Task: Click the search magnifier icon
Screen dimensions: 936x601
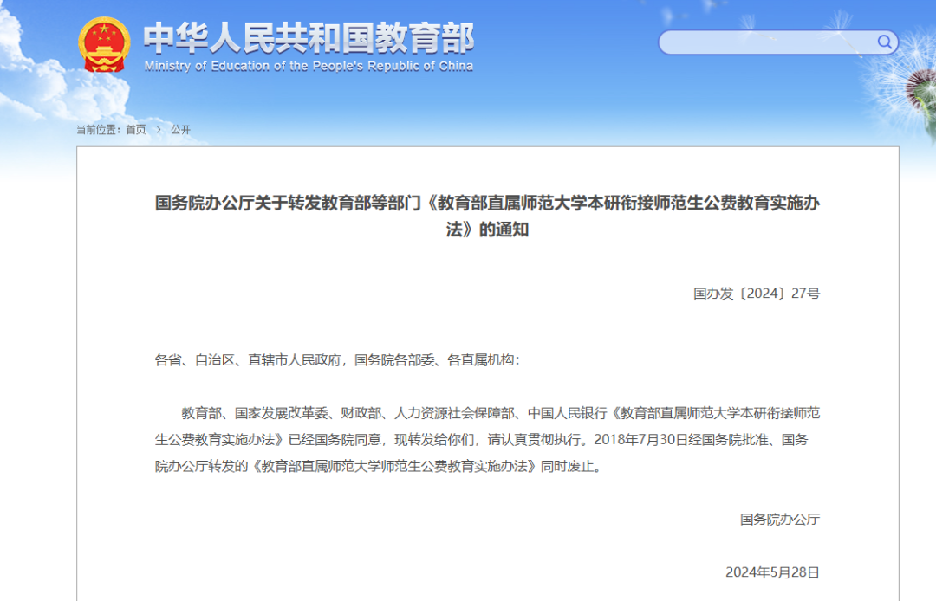Action: point(884,42)
